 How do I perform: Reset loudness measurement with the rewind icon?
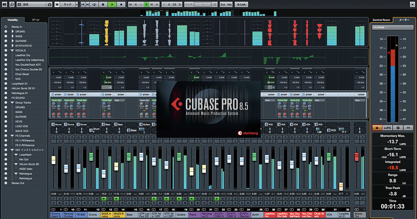coord(409,128)
